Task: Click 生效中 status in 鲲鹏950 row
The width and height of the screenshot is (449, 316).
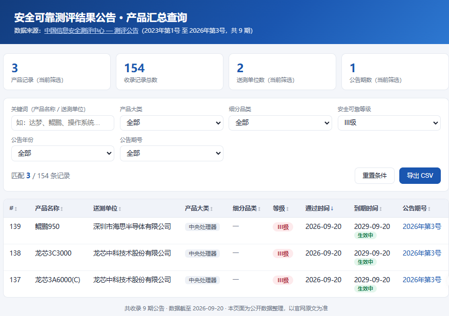Action: [x=365, y=235]
